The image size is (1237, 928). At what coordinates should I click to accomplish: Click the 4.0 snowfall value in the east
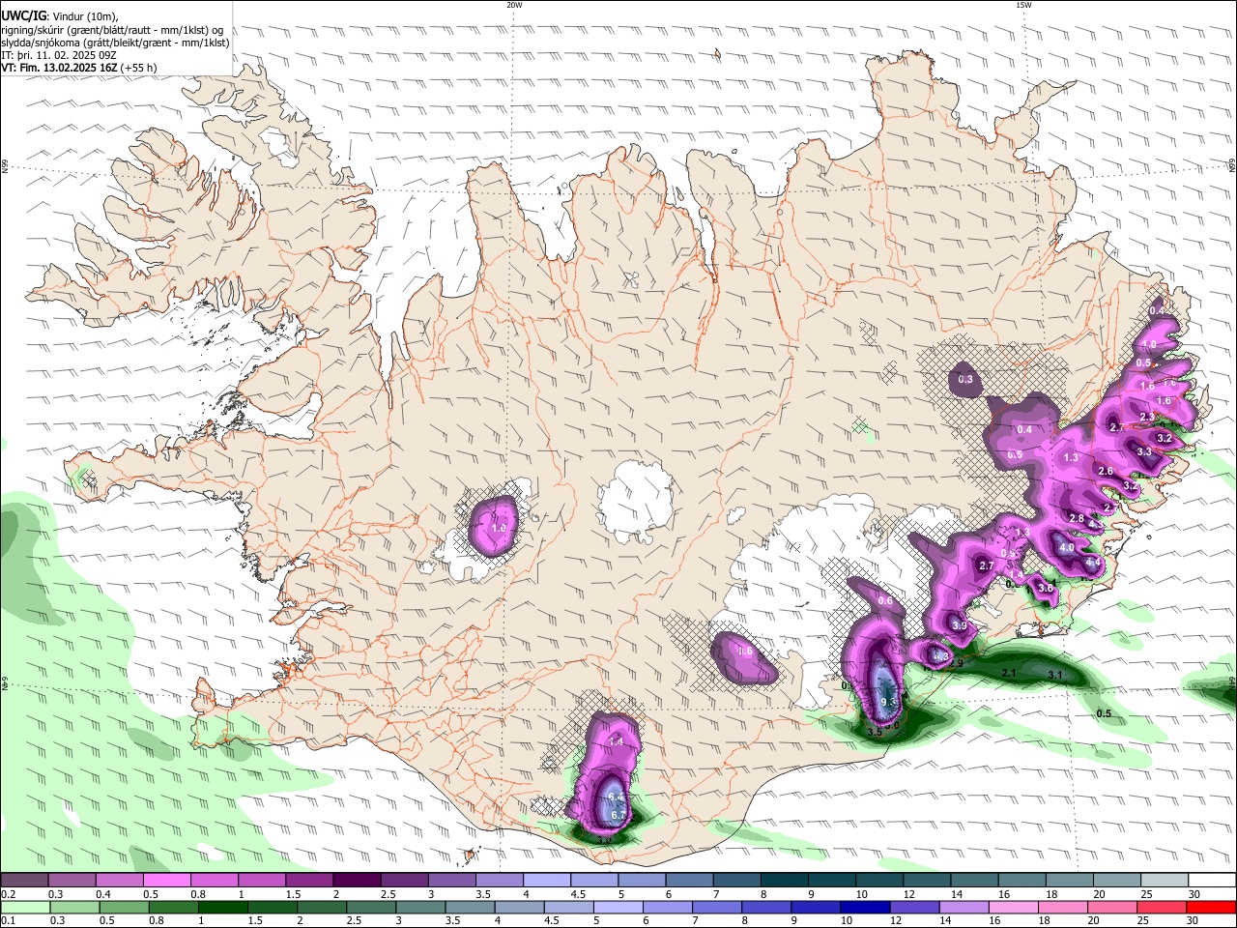[x=1067, y=547]
